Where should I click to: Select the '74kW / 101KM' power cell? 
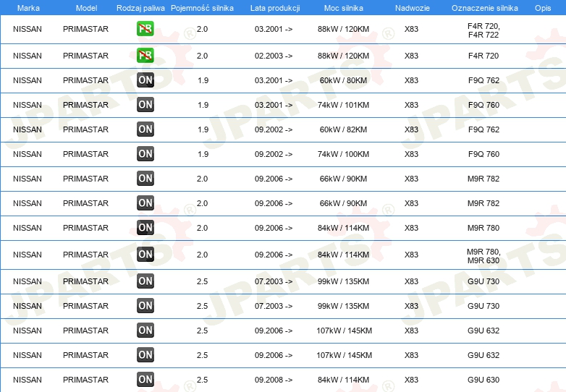[x=343, y=105]
